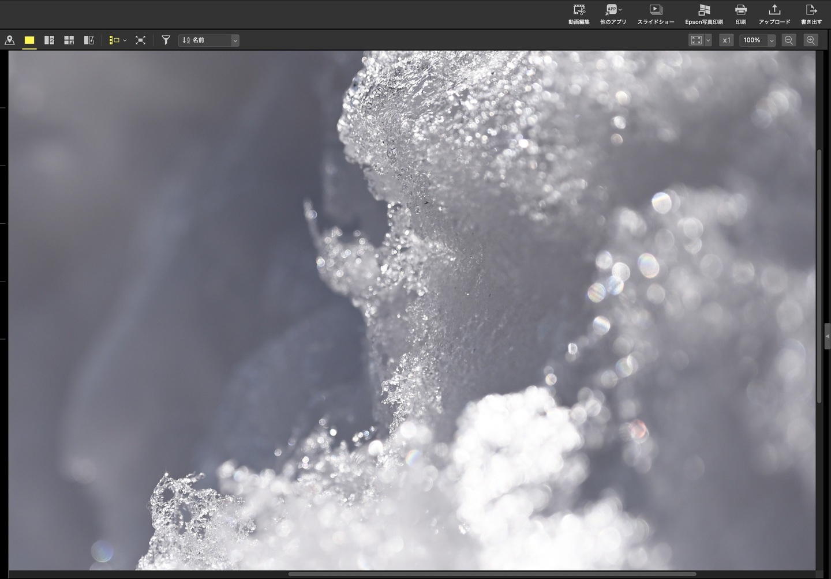The width and height of the screenshot is (831, 579).
Task: Open the 他のアプリ menu
Action: point(613,14)
